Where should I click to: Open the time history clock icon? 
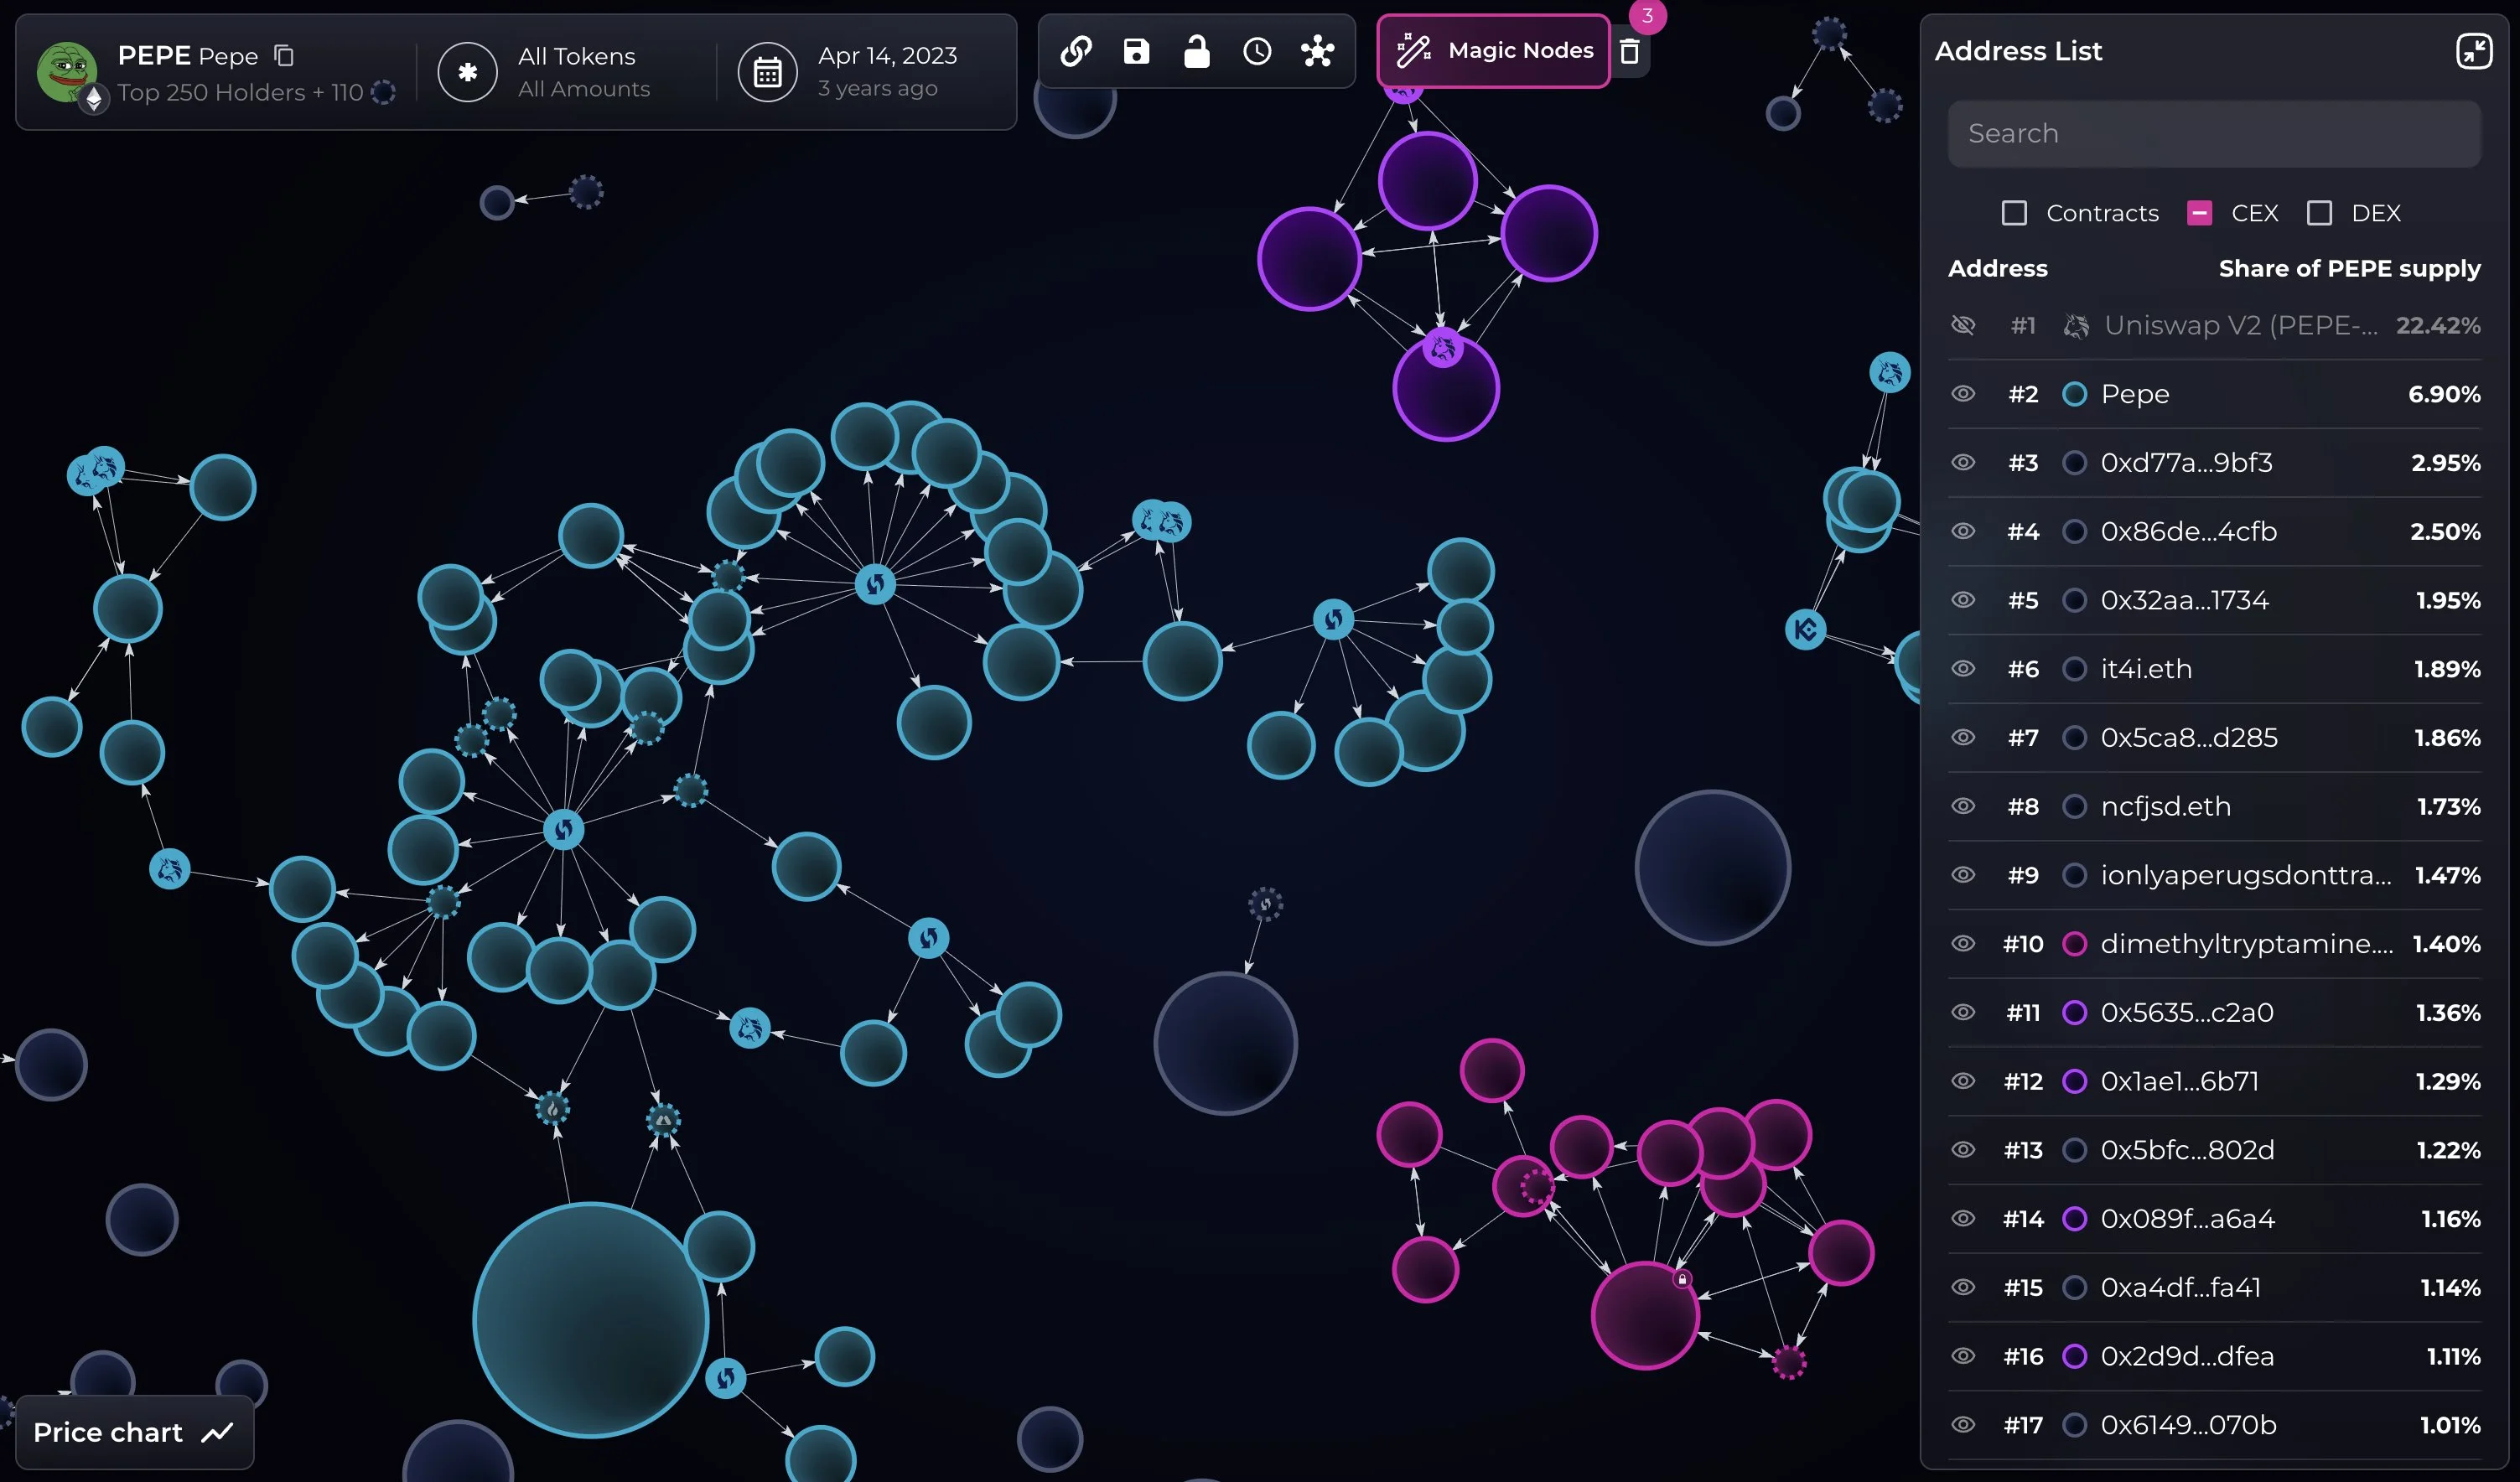[1257, 51]
